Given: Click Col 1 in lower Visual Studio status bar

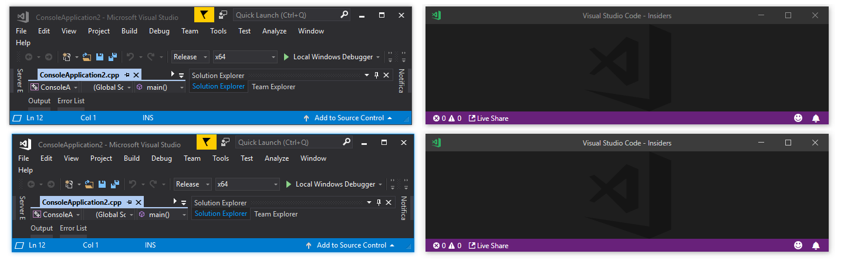Looking at the screenshot, I should (90, 245).
